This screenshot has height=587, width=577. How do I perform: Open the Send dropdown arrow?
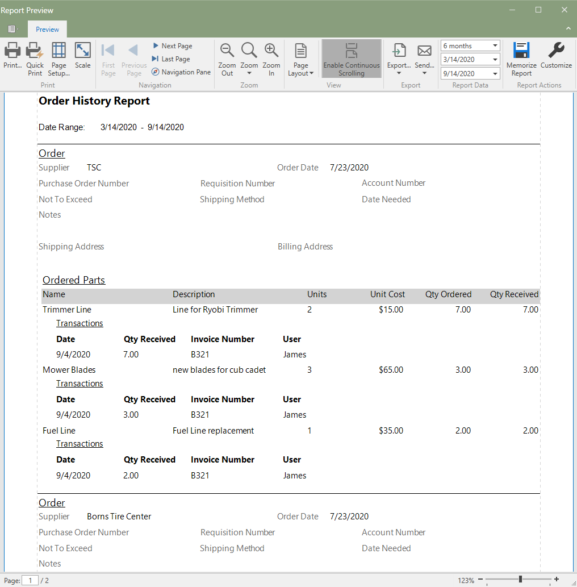(424, 73)
